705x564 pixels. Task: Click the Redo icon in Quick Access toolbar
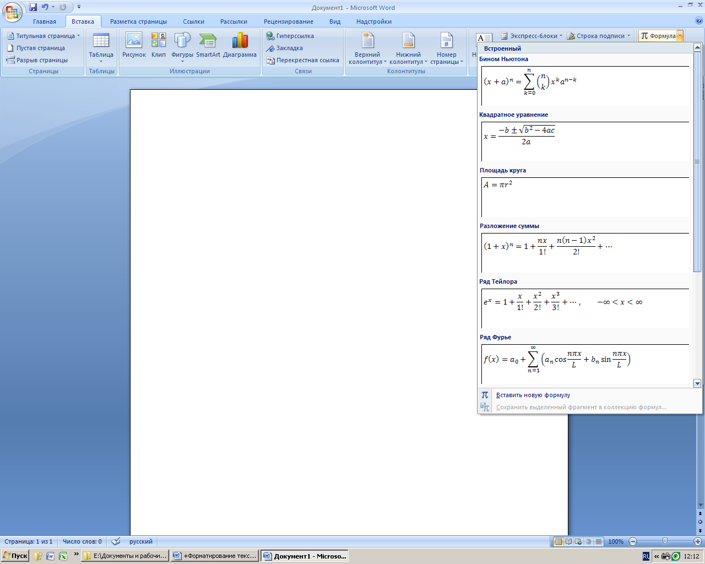tap(63, 7)
